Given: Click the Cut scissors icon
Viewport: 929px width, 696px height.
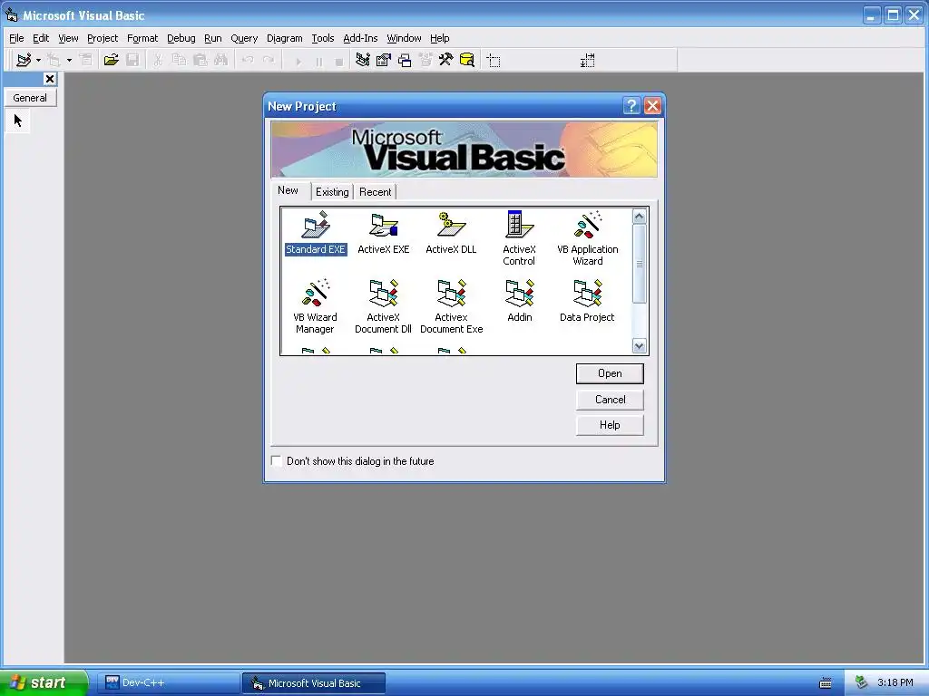Looking at the screenshot, I should pyautogui.click(x=158, y=60).
